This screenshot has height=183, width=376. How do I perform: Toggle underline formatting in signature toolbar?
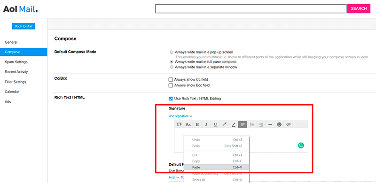click(215, 124)
